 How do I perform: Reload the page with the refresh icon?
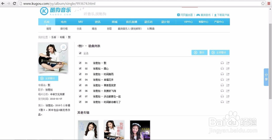tap(15, 4)
